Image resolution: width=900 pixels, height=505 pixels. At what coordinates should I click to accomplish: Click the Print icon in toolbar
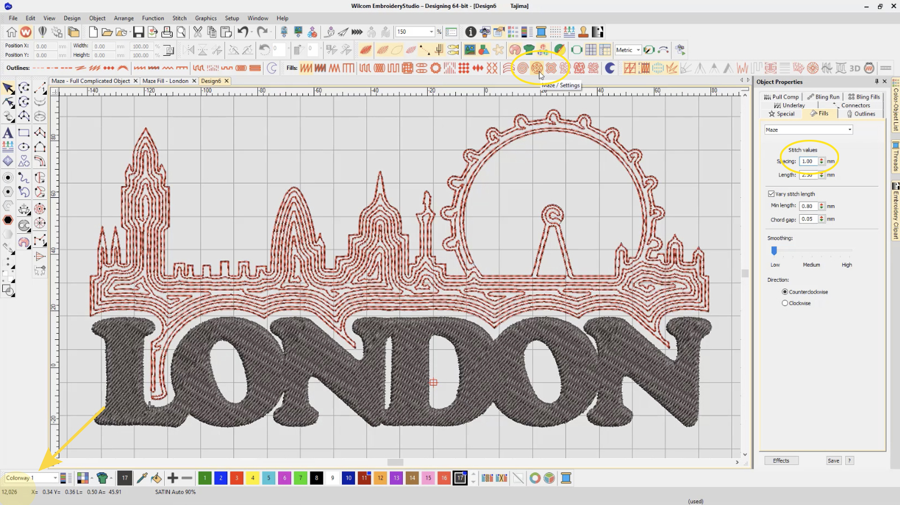click(167, 32)
